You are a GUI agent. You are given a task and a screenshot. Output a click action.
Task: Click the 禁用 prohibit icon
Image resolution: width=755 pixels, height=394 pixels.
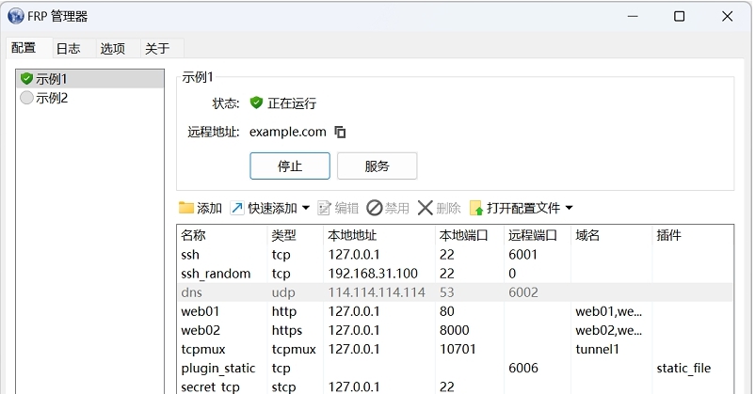tap(374, 208)
